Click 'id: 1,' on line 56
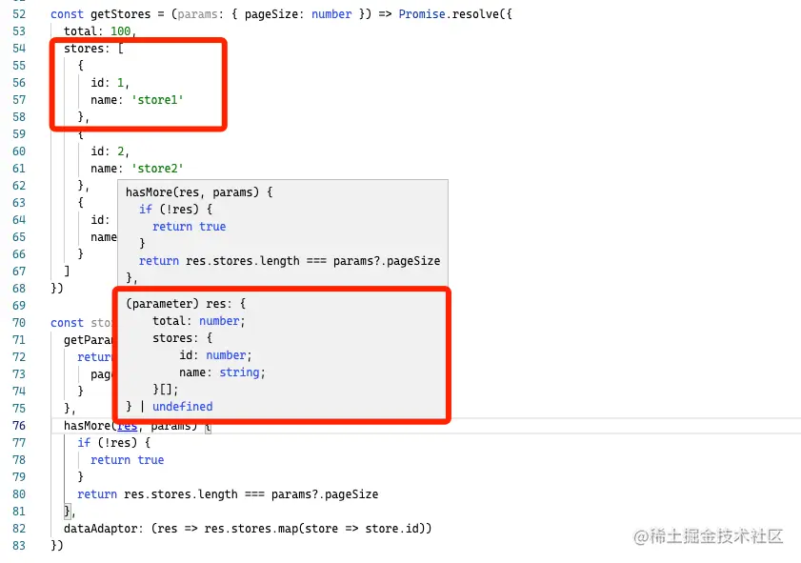801x563 pixels. (110, 83)
